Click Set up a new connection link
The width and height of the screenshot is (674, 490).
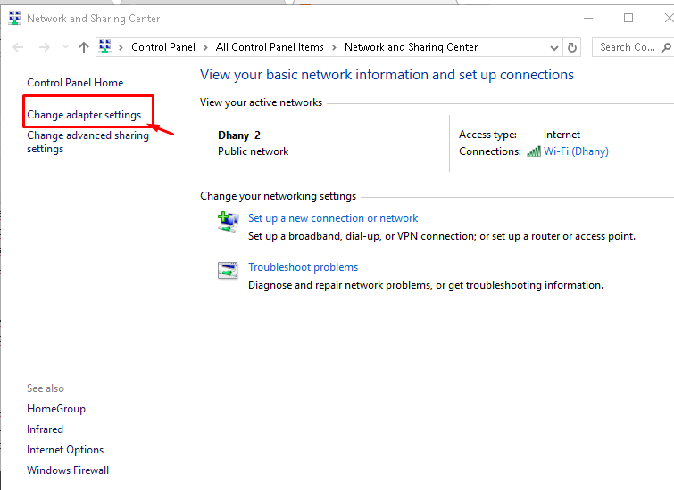(x=333, y=218)
